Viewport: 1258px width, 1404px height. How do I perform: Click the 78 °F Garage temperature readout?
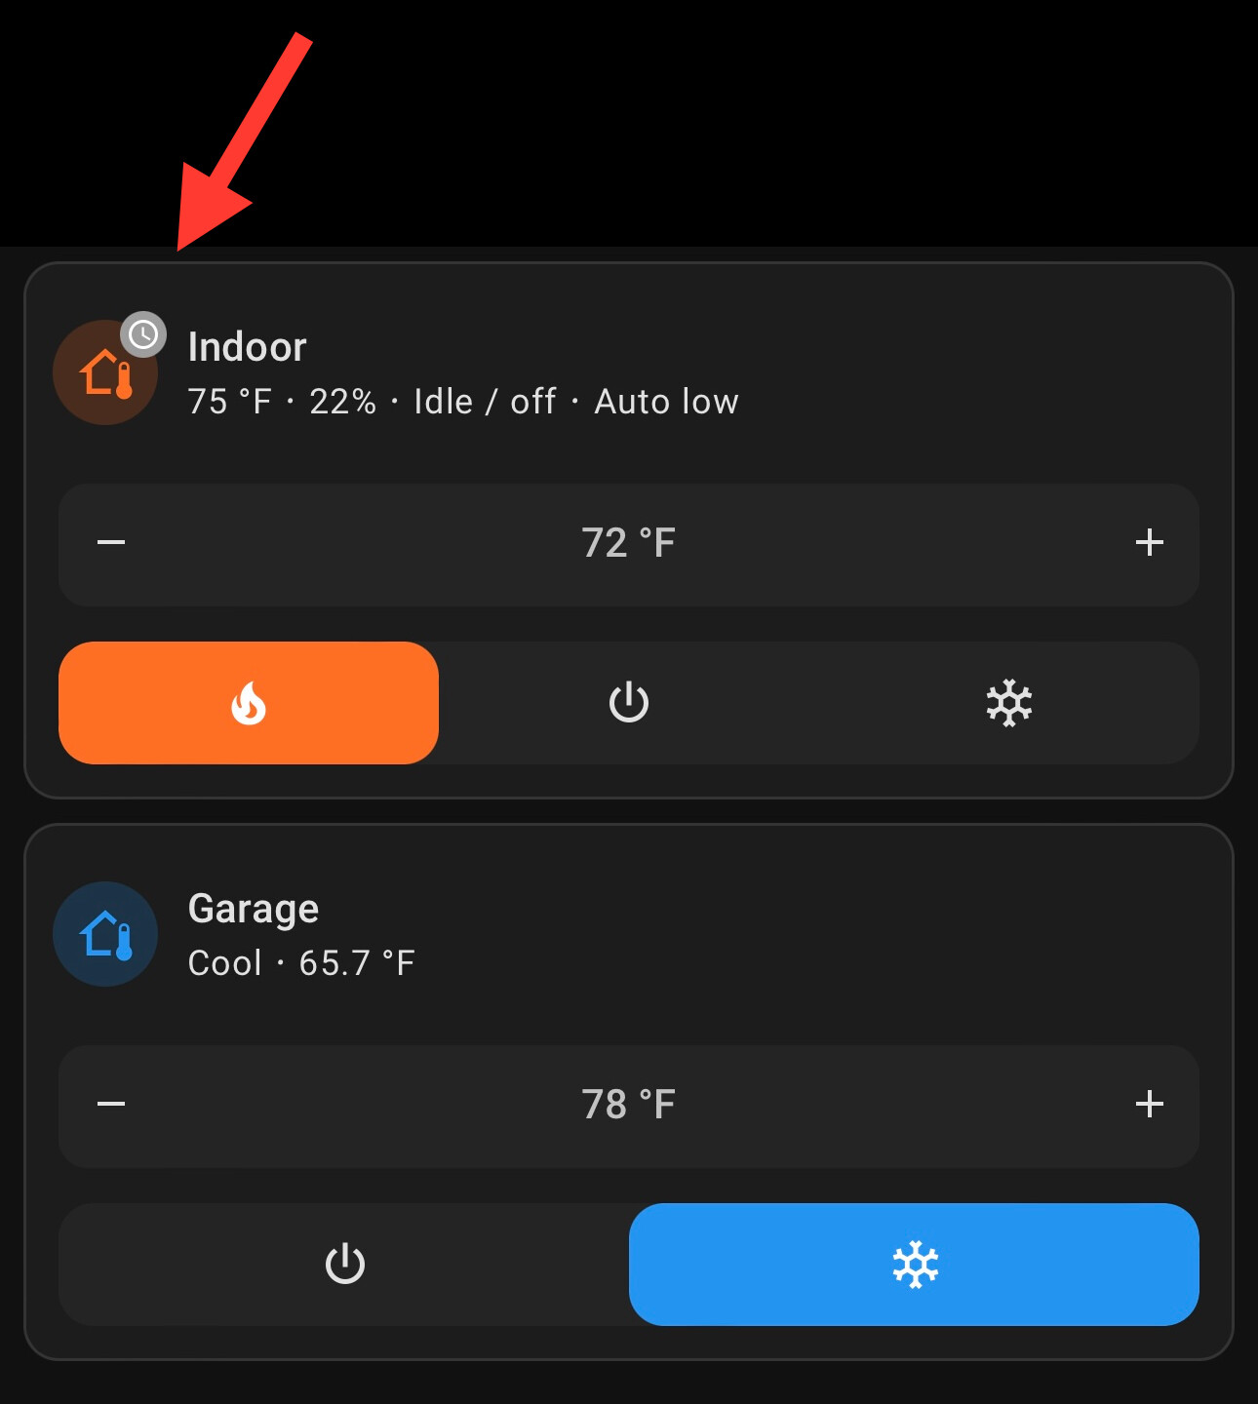click(x=629, y=1106)
